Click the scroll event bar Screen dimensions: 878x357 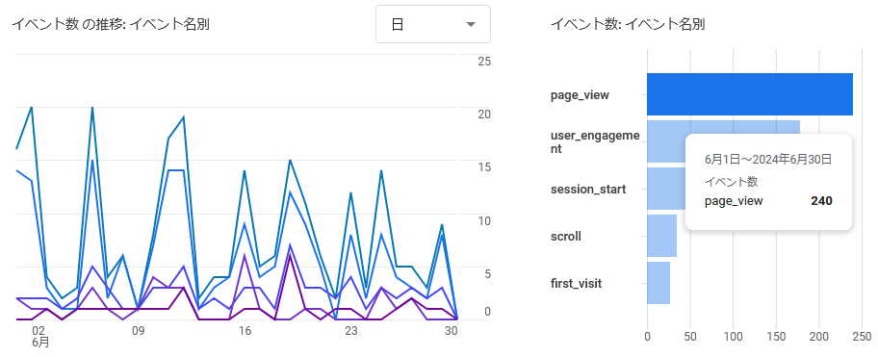(x=661, y=236)
